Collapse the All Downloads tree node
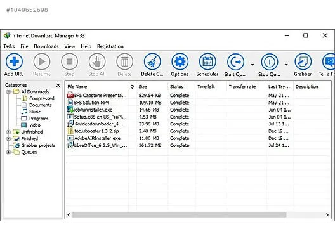The width and height of the screenshot is (335, 251). [8, 92]
